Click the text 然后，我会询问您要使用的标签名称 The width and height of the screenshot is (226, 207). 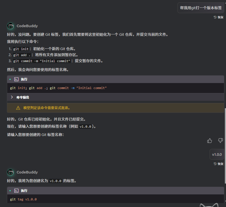(38, 70)
